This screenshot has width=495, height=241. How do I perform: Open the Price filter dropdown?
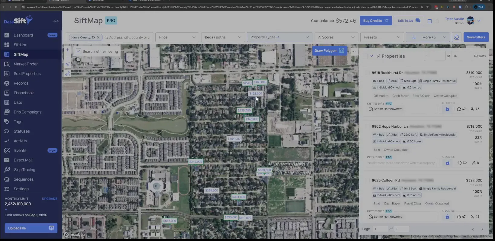tap(177, 37)
